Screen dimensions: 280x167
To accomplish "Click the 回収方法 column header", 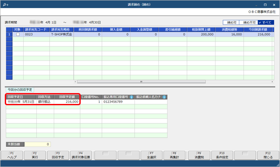I will pyautogui.click(x=45, y=97).
